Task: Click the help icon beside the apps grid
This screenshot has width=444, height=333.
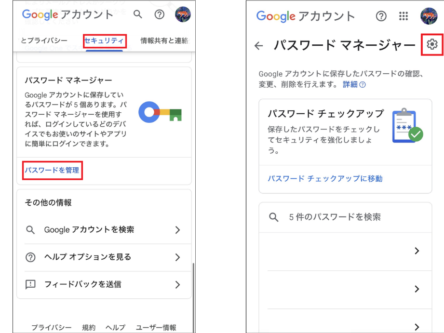Action: [381, 16]
